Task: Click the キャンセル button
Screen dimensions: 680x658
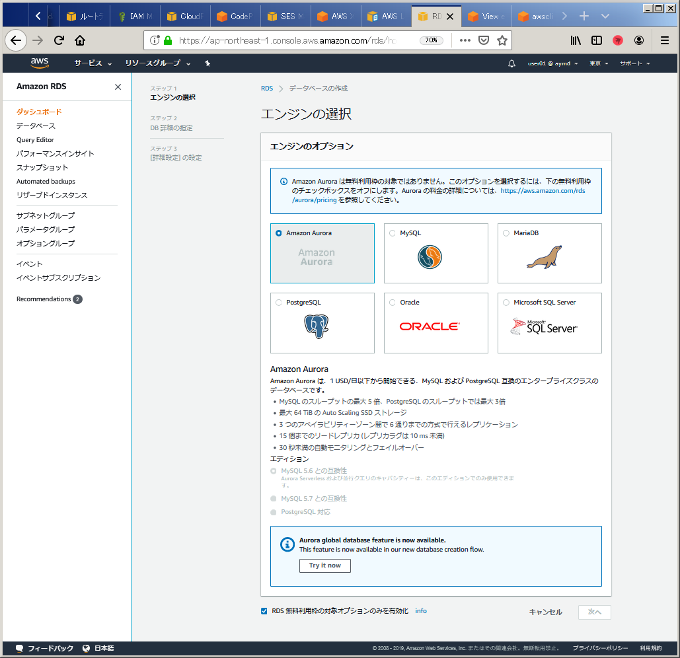Action: (546, 612)
